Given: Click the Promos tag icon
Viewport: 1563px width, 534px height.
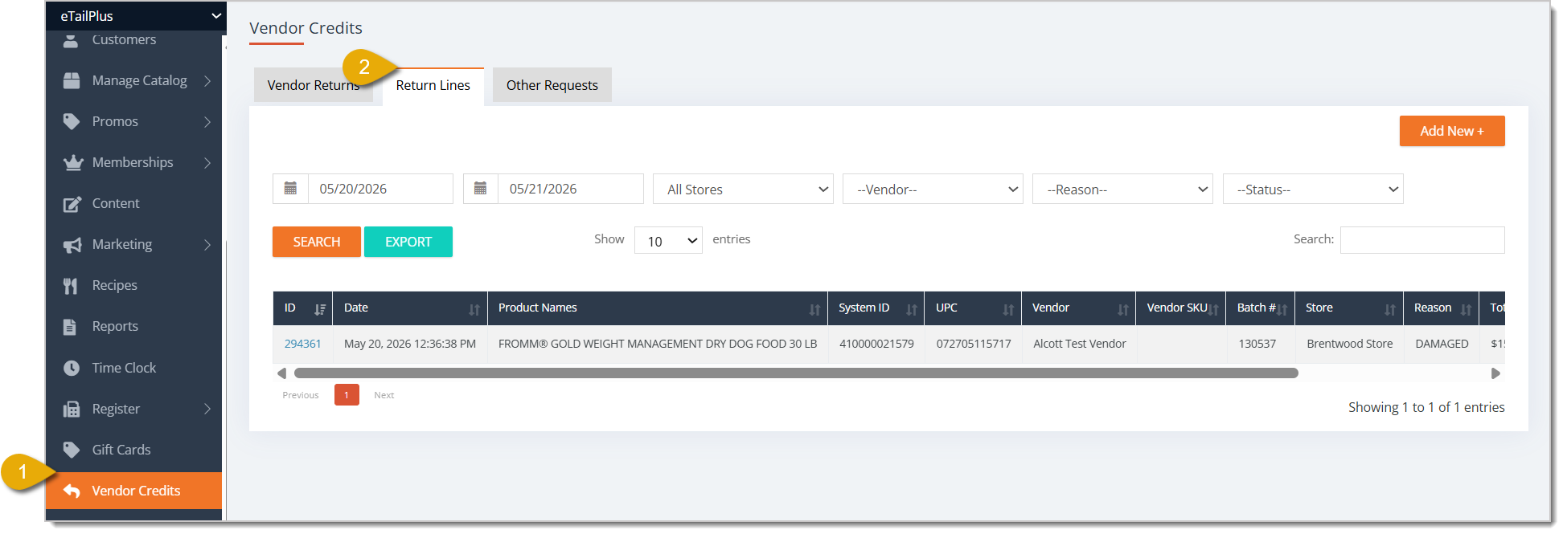Looking at the screenshot, I should click(x=72, y=121).
